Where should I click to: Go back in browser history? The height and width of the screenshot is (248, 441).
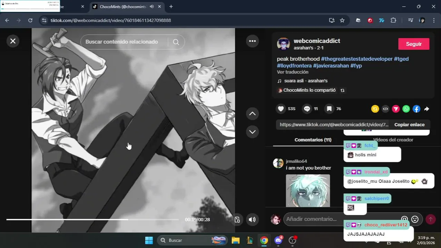(x=7, y=20)
